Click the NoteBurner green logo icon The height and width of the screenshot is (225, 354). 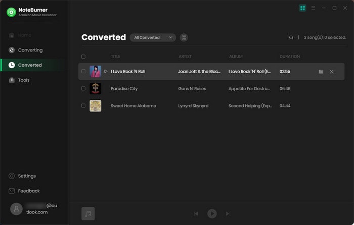pos(11,12)
